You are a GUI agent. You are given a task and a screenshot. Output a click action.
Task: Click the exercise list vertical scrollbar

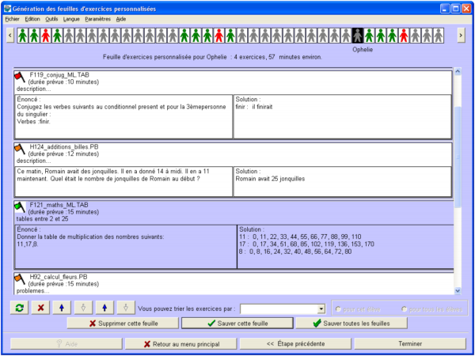tap(456, 158)
